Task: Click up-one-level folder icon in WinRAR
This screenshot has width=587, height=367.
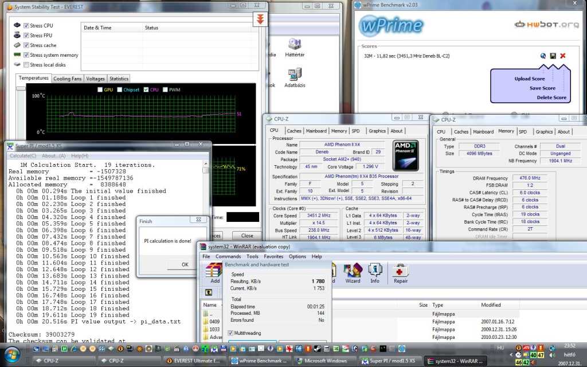Action: coord(209,292)
